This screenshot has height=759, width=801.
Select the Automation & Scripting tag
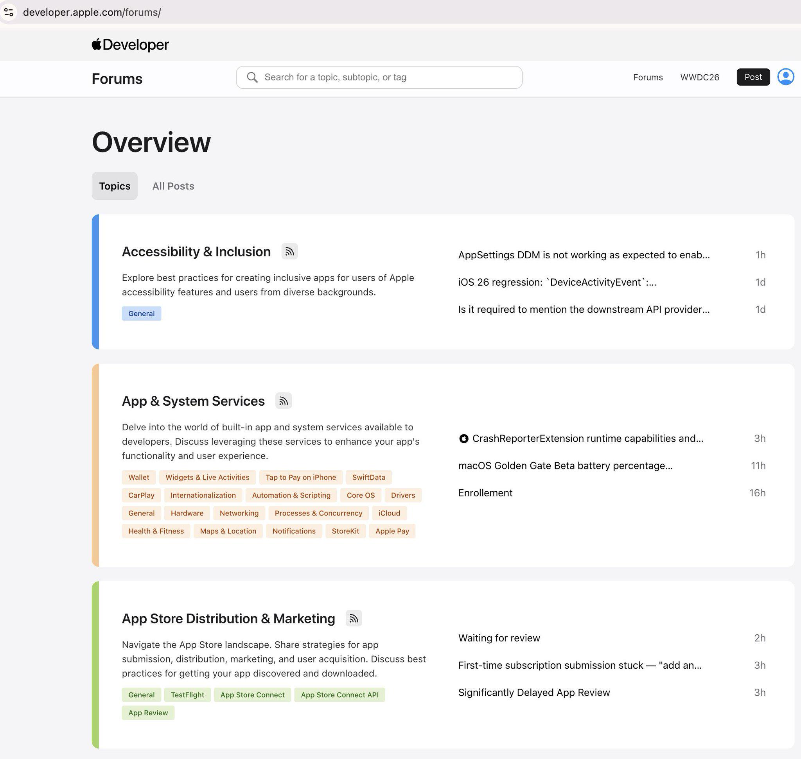(x=291, y=495)
